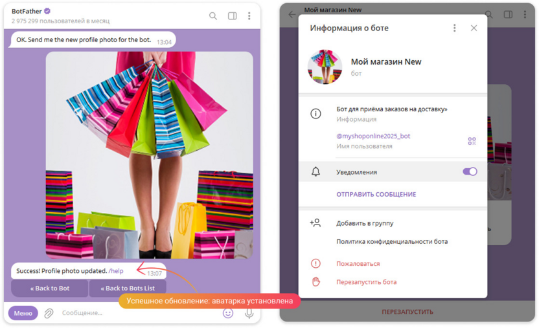Click side panel icon in Мой магазин New window
539x328 pixels.
(x=508, y=14)
